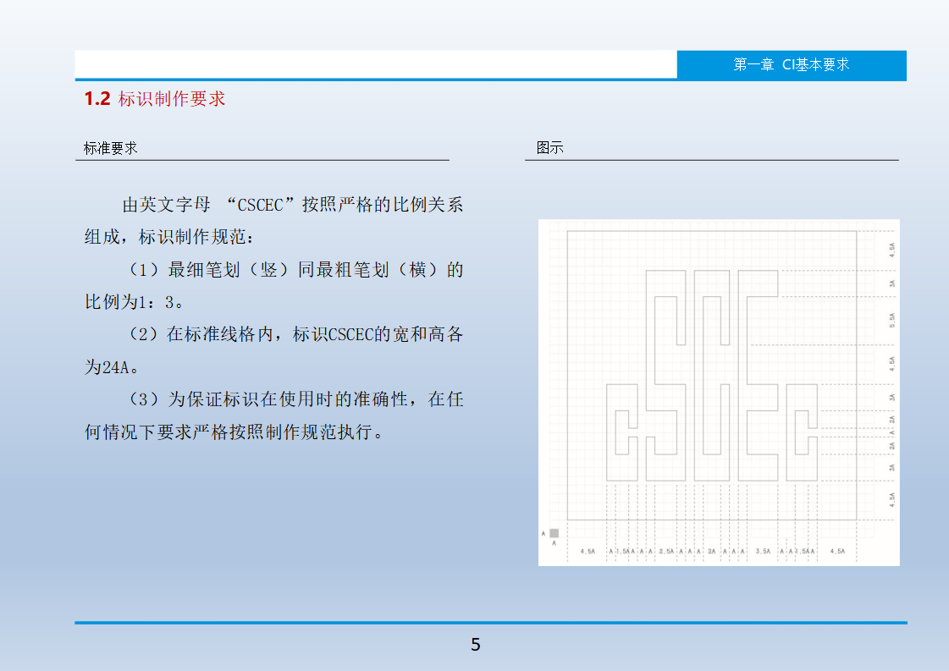Select the line starting "由英文字母 “CSCEC”"
This screenshot has height=671, width=949.
(x=292, y=205)
